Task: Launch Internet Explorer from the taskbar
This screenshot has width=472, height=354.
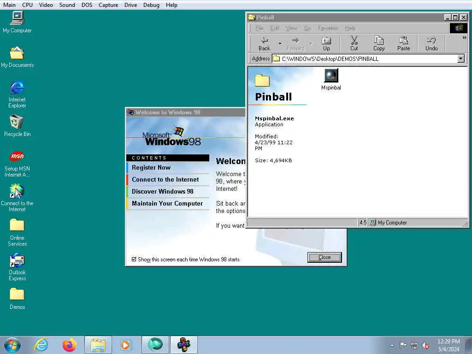Action: (41, 345)
